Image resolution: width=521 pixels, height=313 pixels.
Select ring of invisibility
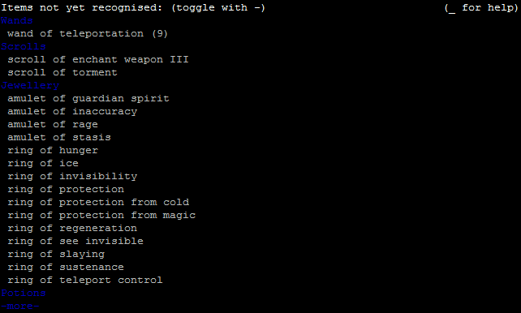[72, 176]
